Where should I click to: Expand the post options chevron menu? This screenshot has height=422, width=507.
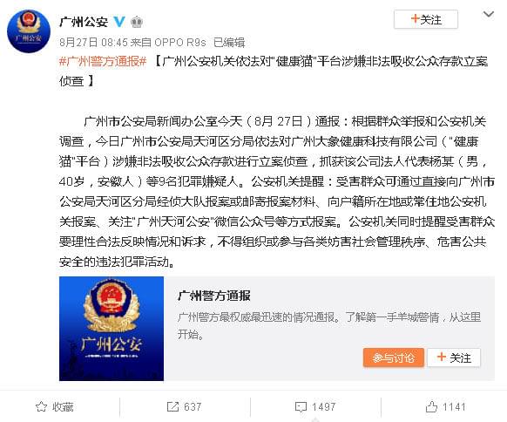coord(488,15)
